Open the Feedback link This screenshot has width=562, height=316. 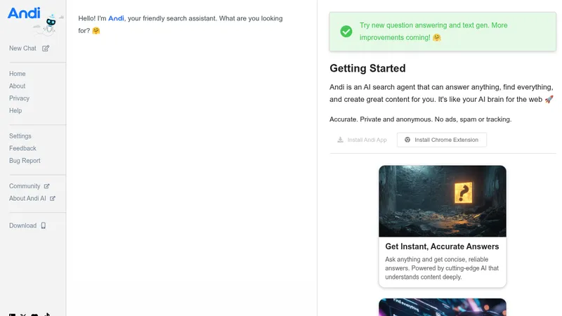(x=22, y=148)
